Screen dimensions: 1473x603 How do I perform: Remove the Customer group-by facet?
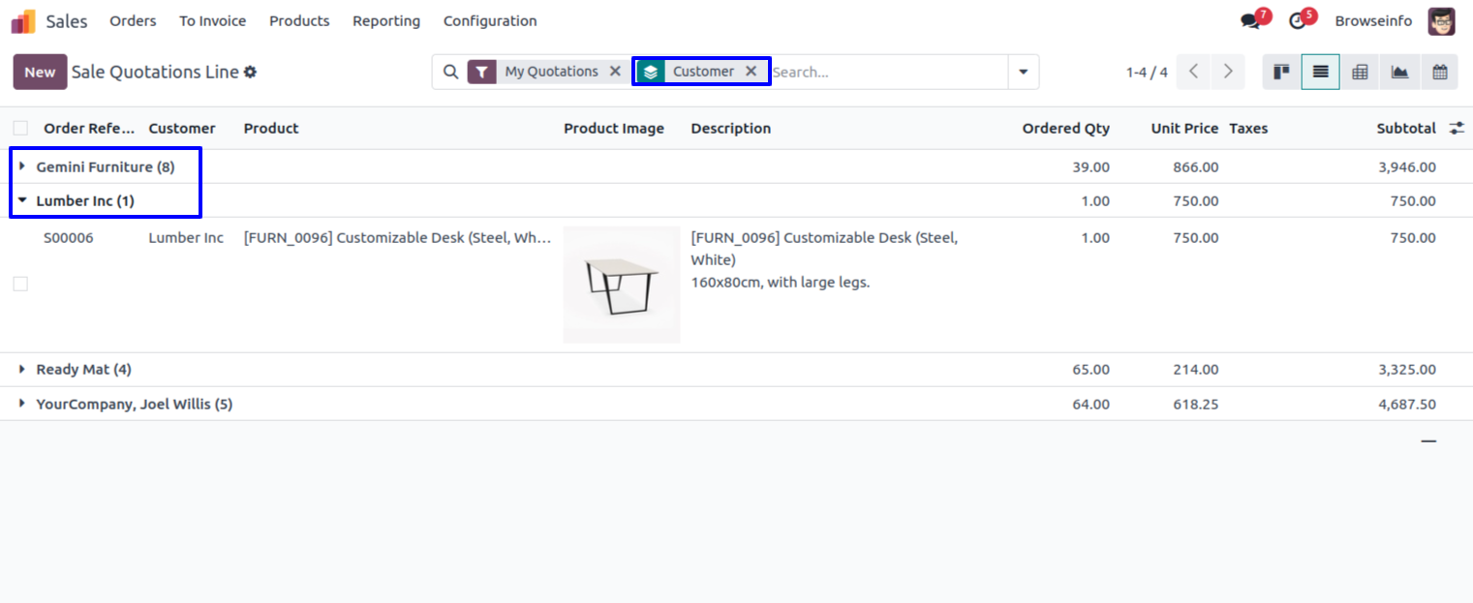pos(751,72)
